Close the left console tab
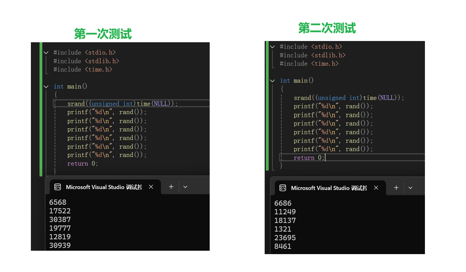 coord(151,187)
